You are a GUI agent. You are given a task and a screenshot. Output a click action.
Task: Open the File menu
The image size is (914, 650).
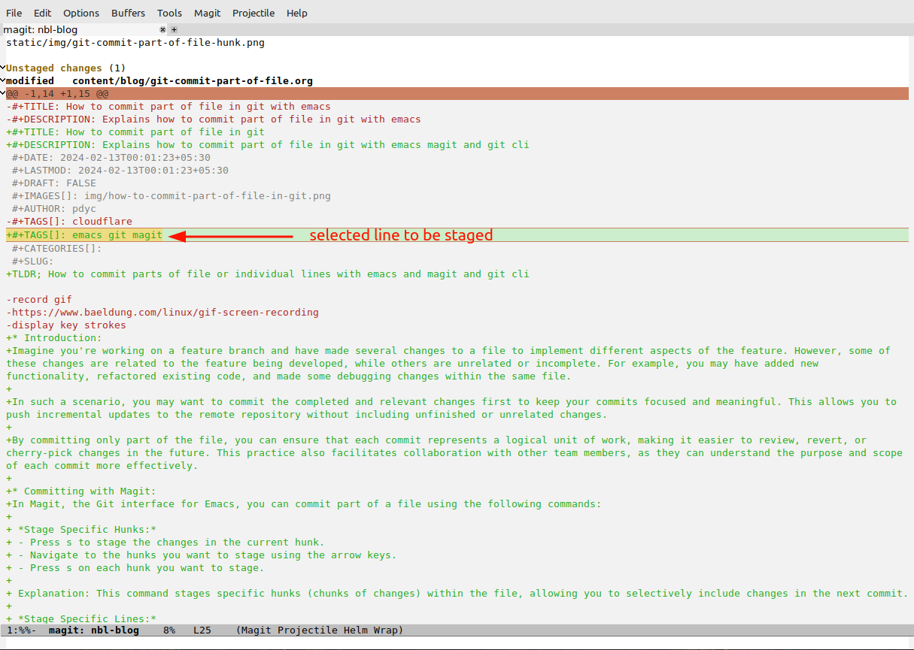click(x=14, y=13)
